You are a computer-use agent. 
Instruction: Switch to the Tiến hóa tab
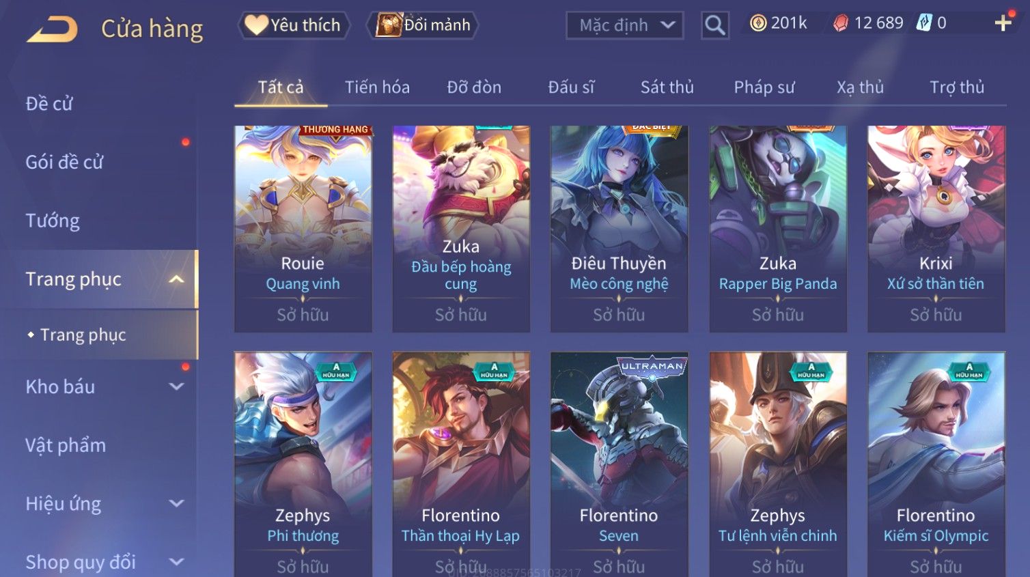click(x=377, y=87)
